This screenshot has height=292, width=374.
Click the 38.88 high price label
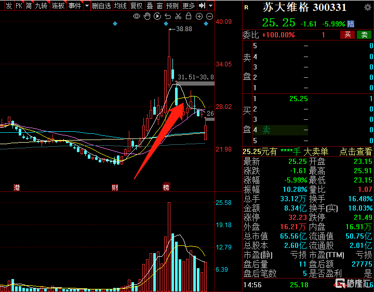184,29
